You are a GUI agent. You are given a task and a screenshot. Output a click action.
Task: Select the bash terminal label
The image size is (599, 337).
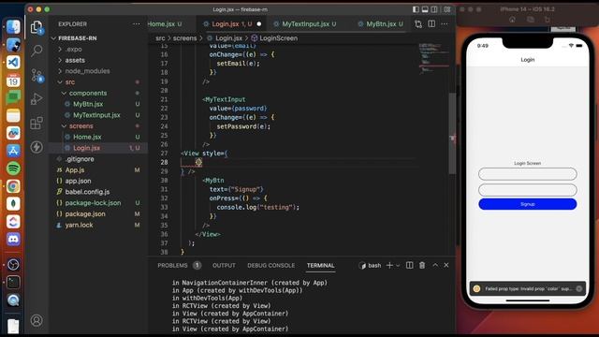371,265
